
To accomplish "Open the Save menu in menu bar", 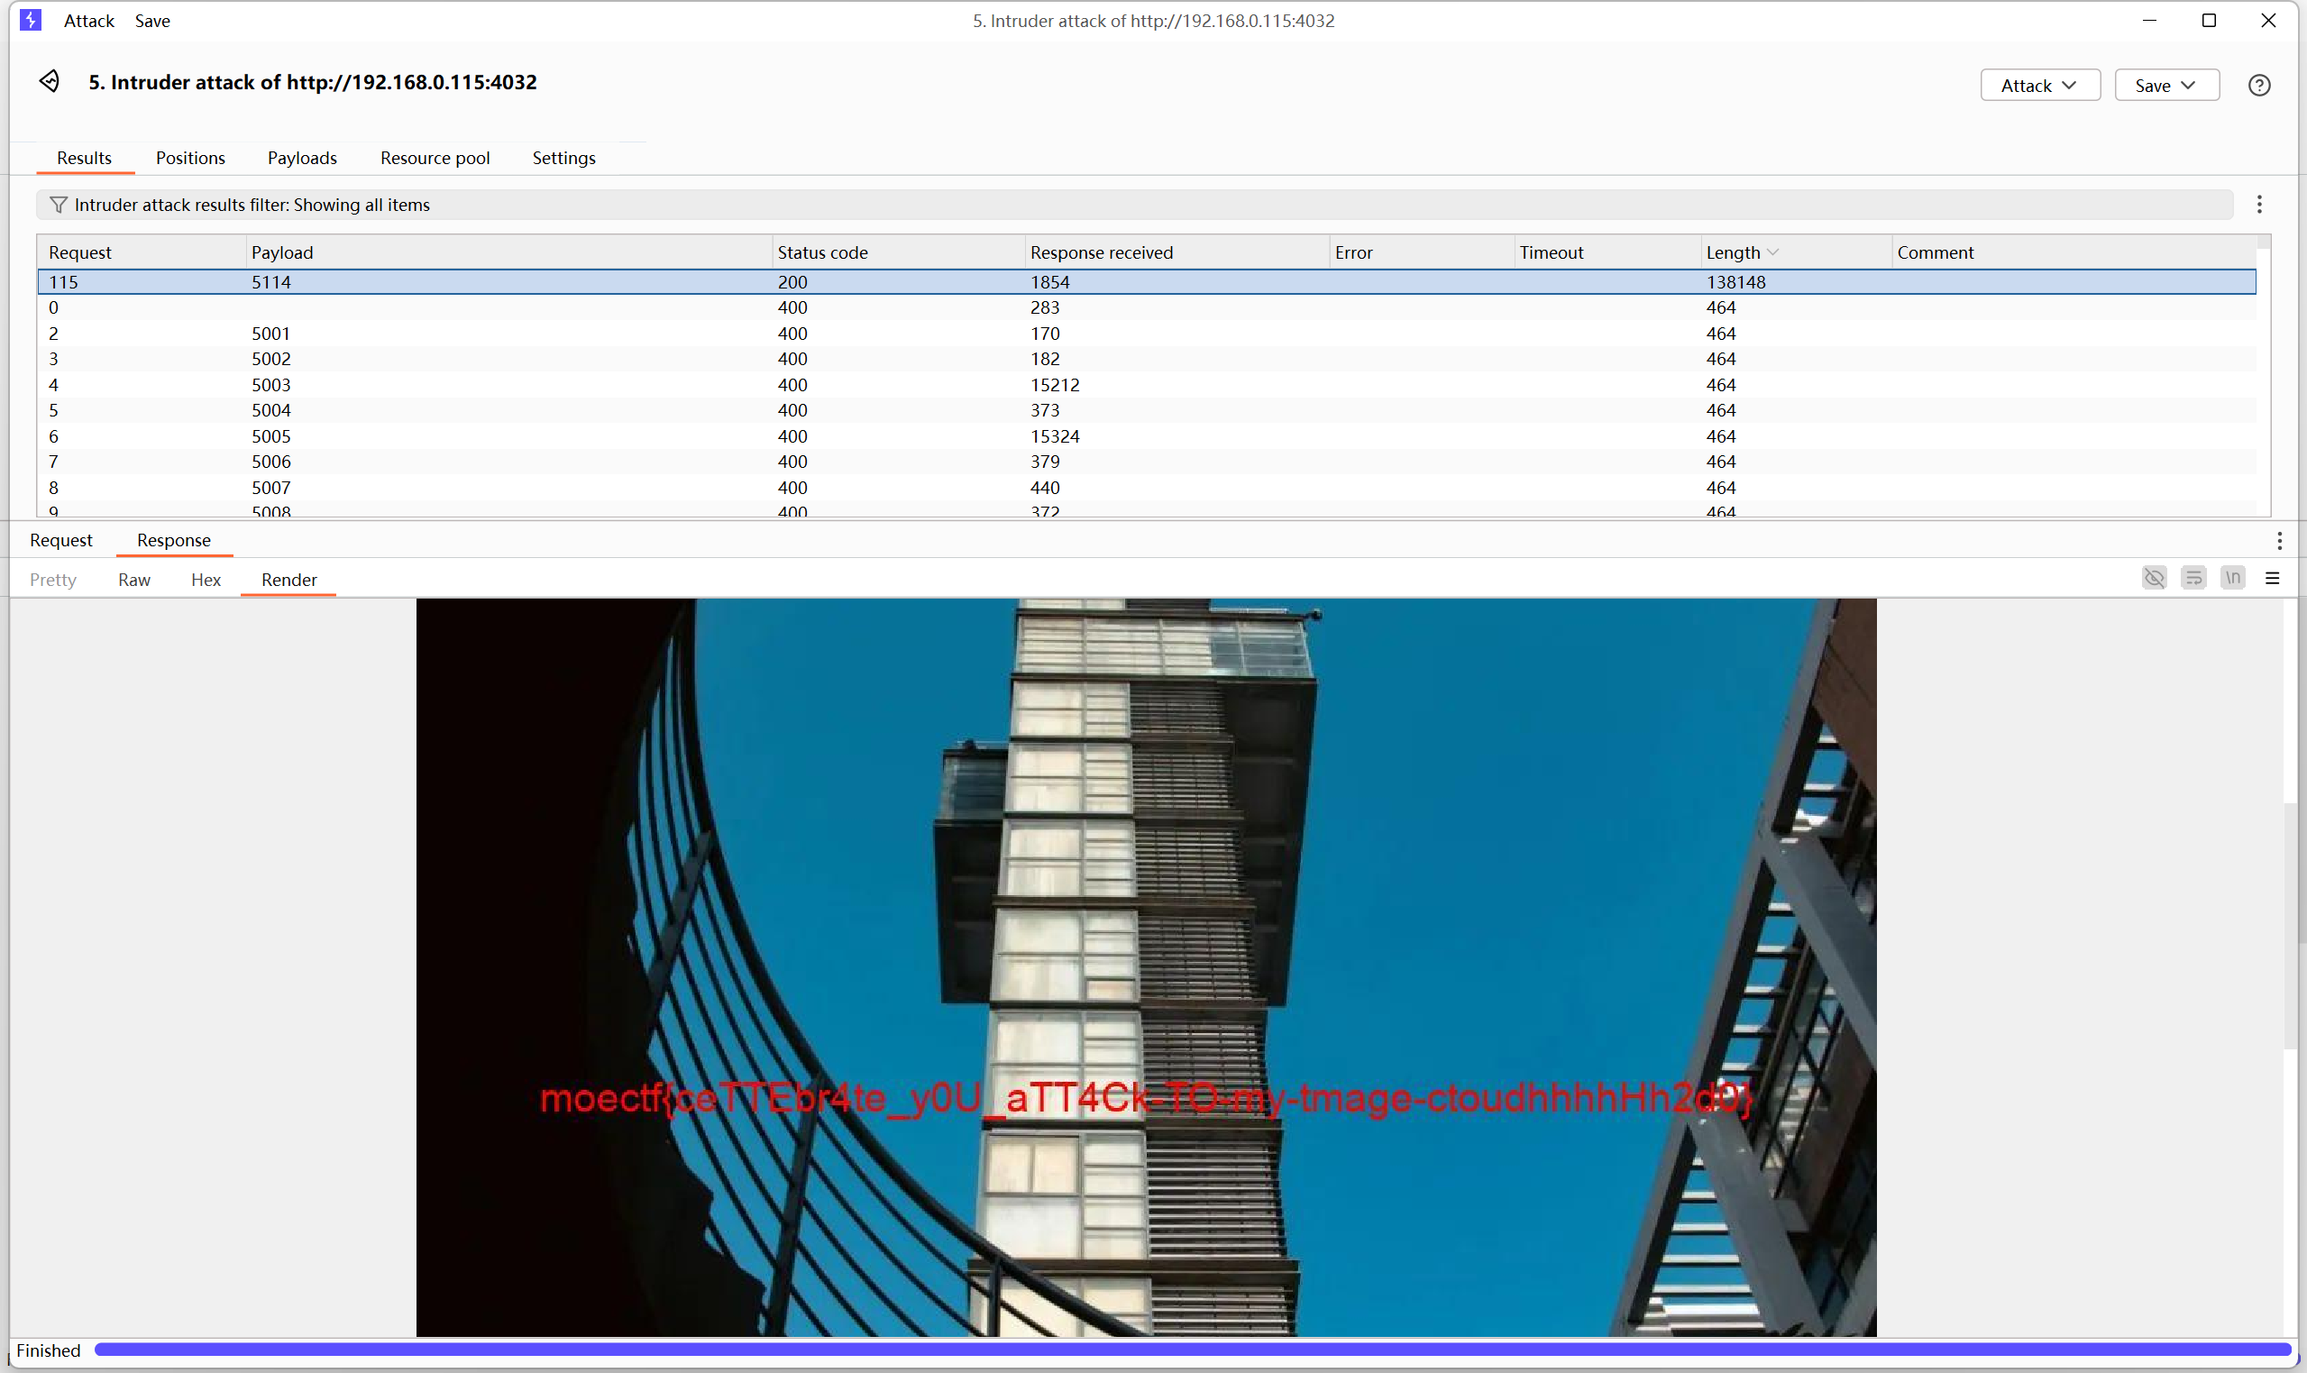I will point(151,21).
